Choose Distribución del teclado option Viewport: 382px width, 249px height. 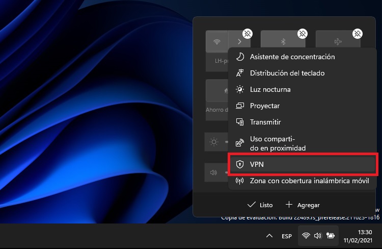[x=302, y=73]
